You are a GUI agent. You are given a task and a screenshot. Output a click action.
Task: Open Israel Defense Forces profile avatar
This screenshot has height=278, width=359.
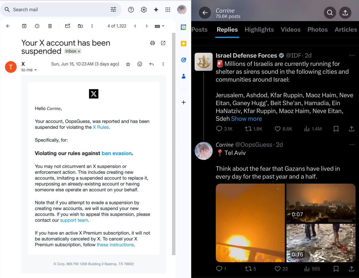point(204,62)
